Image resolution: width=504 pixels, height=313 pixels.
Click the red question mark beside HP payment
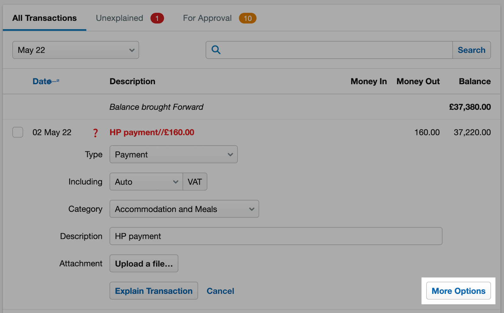[95, 133]
